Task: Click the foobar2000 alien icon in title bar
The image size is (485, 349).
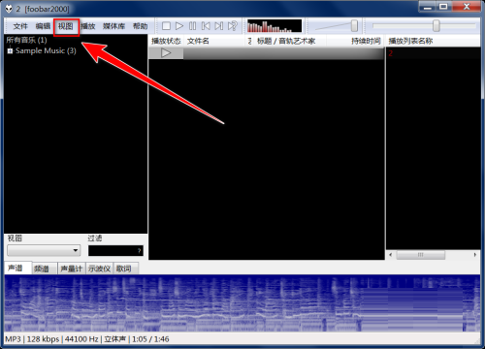Action: pos(9,9)
